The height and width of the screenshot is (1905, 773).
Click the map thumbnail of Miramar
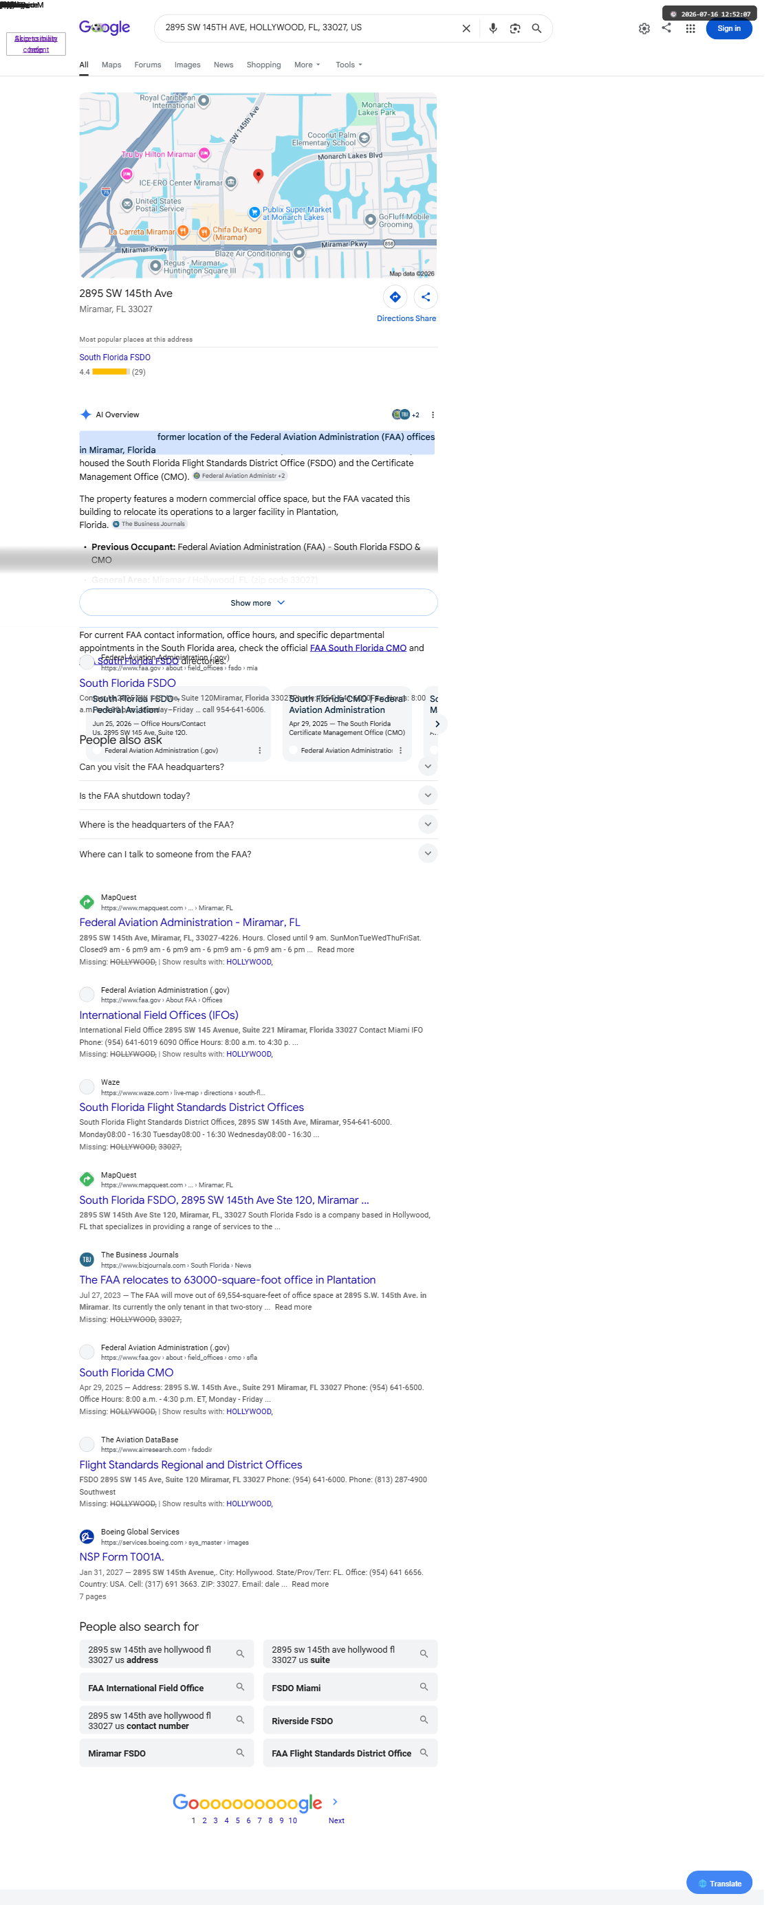(x=257, y=185)
